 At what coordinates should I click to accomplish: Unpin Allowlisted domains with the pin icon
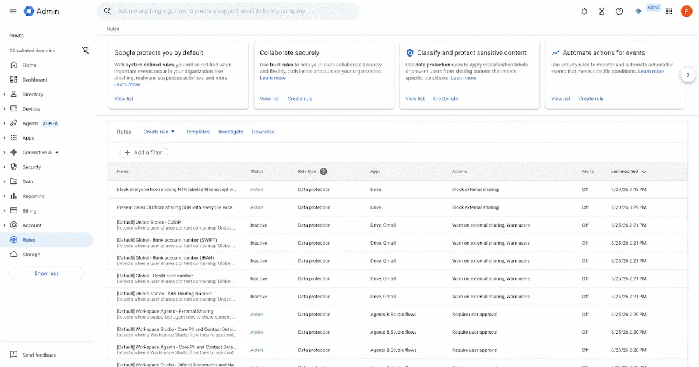coord(86,51)
